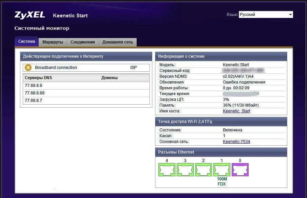Click the memory value 36% (11/30 Мбайт)

coord(241,105)
